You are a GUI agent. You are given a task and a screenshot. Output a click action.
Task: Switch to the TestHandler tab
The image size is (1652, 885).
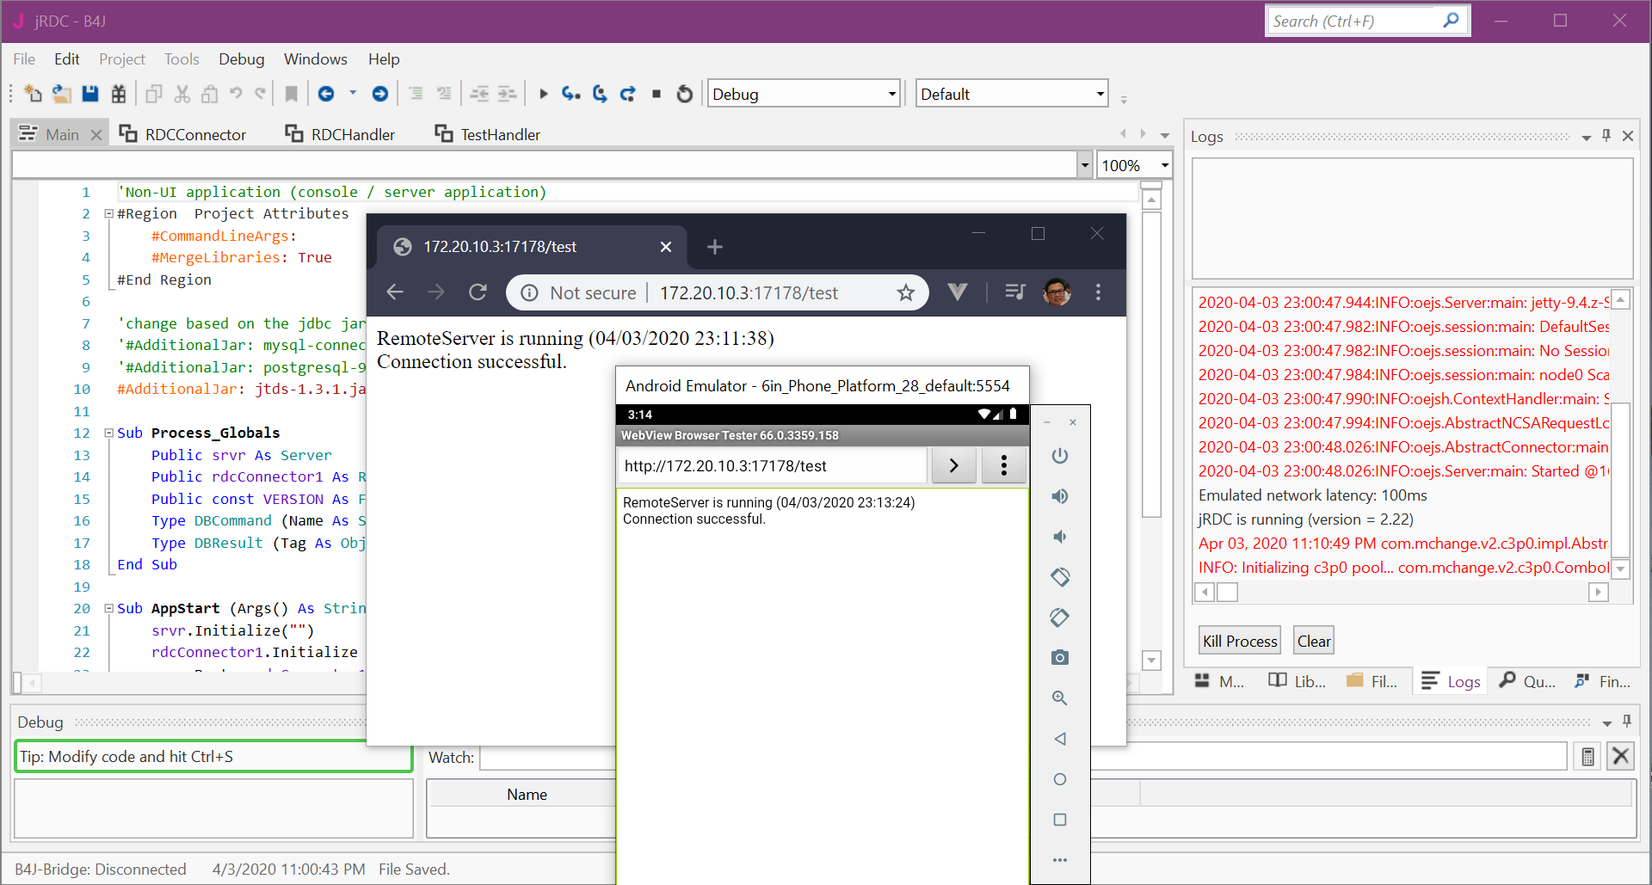click(488, 134)
